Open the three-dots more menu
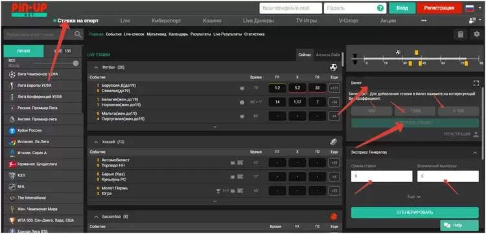486x234 pixels. 424,21
